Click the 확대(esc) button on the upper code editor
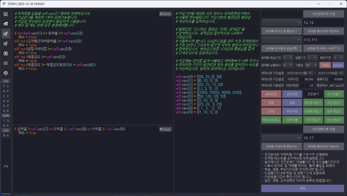Screen dimensions: 347x196 coord(165,14)
